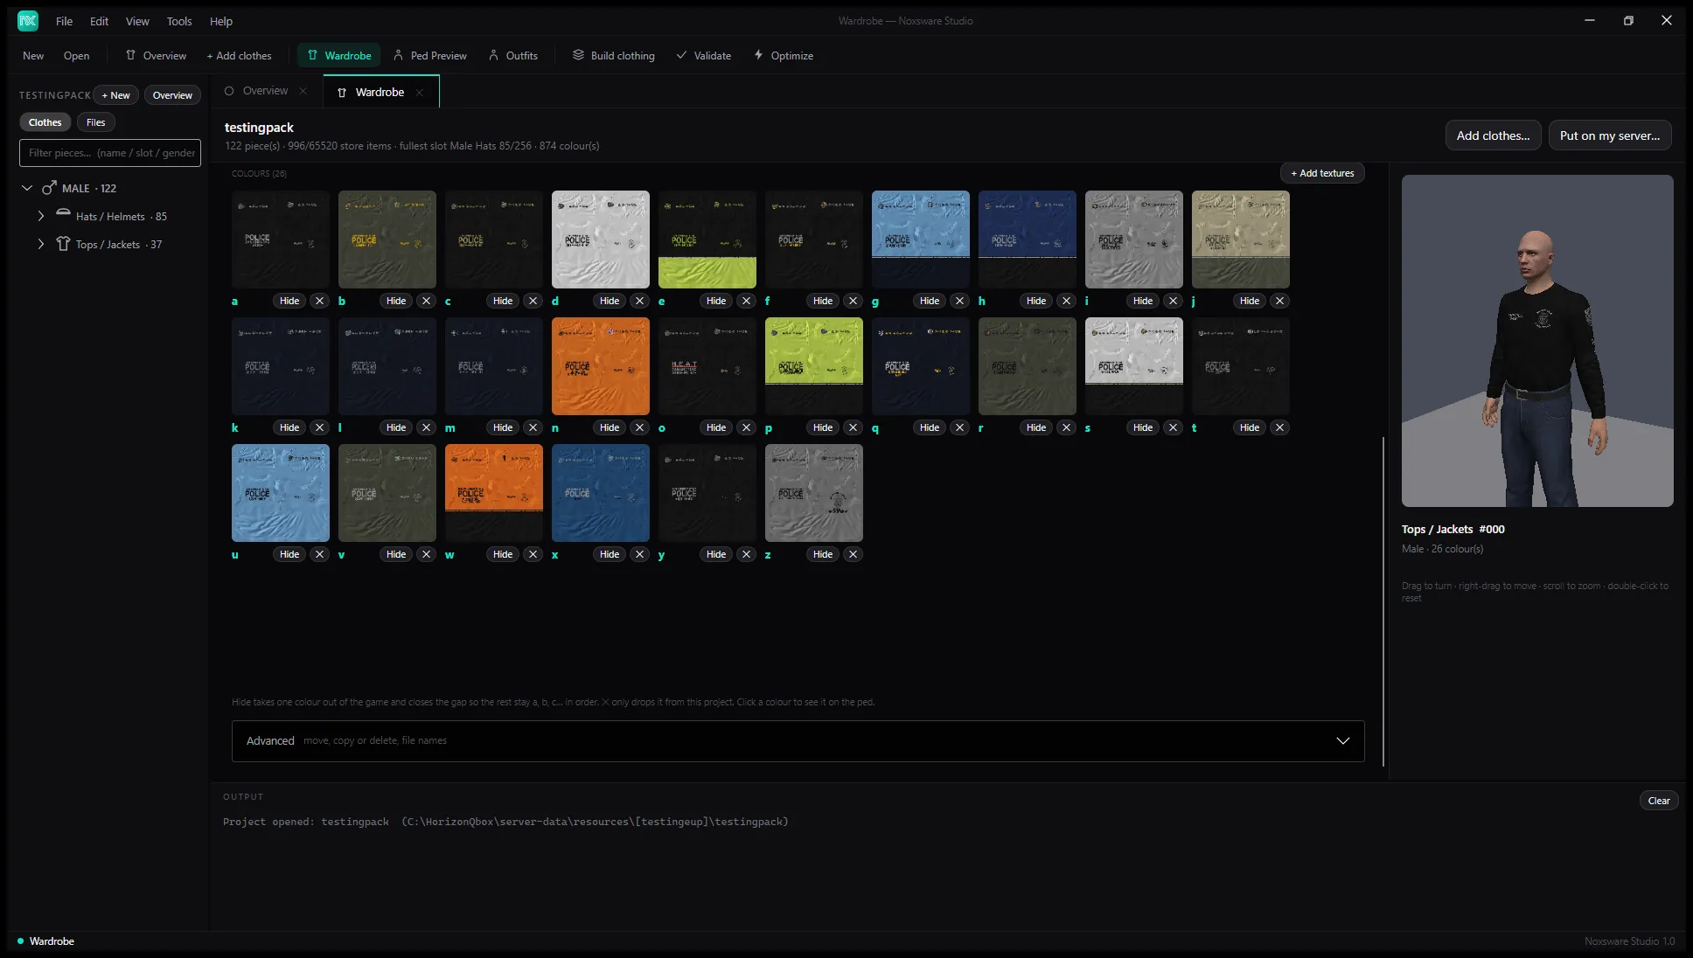Viewport: 1693px width, 958px height.
Task: Click the Optimize lightning toolbar item
Action: [x=784, y=55]
